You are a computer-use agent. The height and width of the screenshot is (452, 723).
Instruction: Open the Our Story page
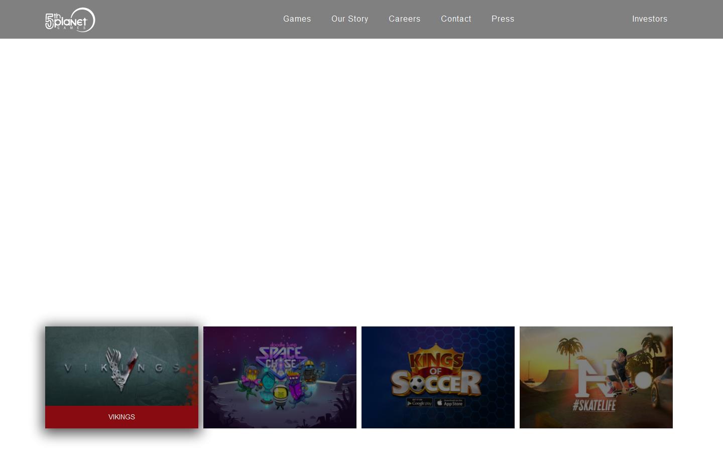350,19
